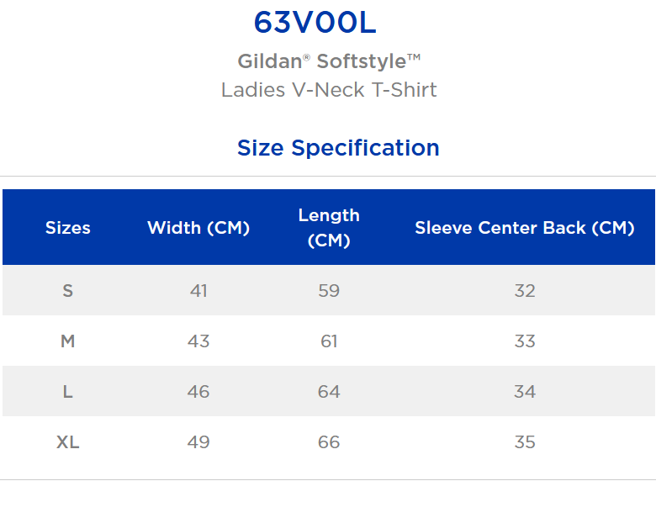Click the Length (CM) column header
The image size is (656, 518).
click(329, 228)
